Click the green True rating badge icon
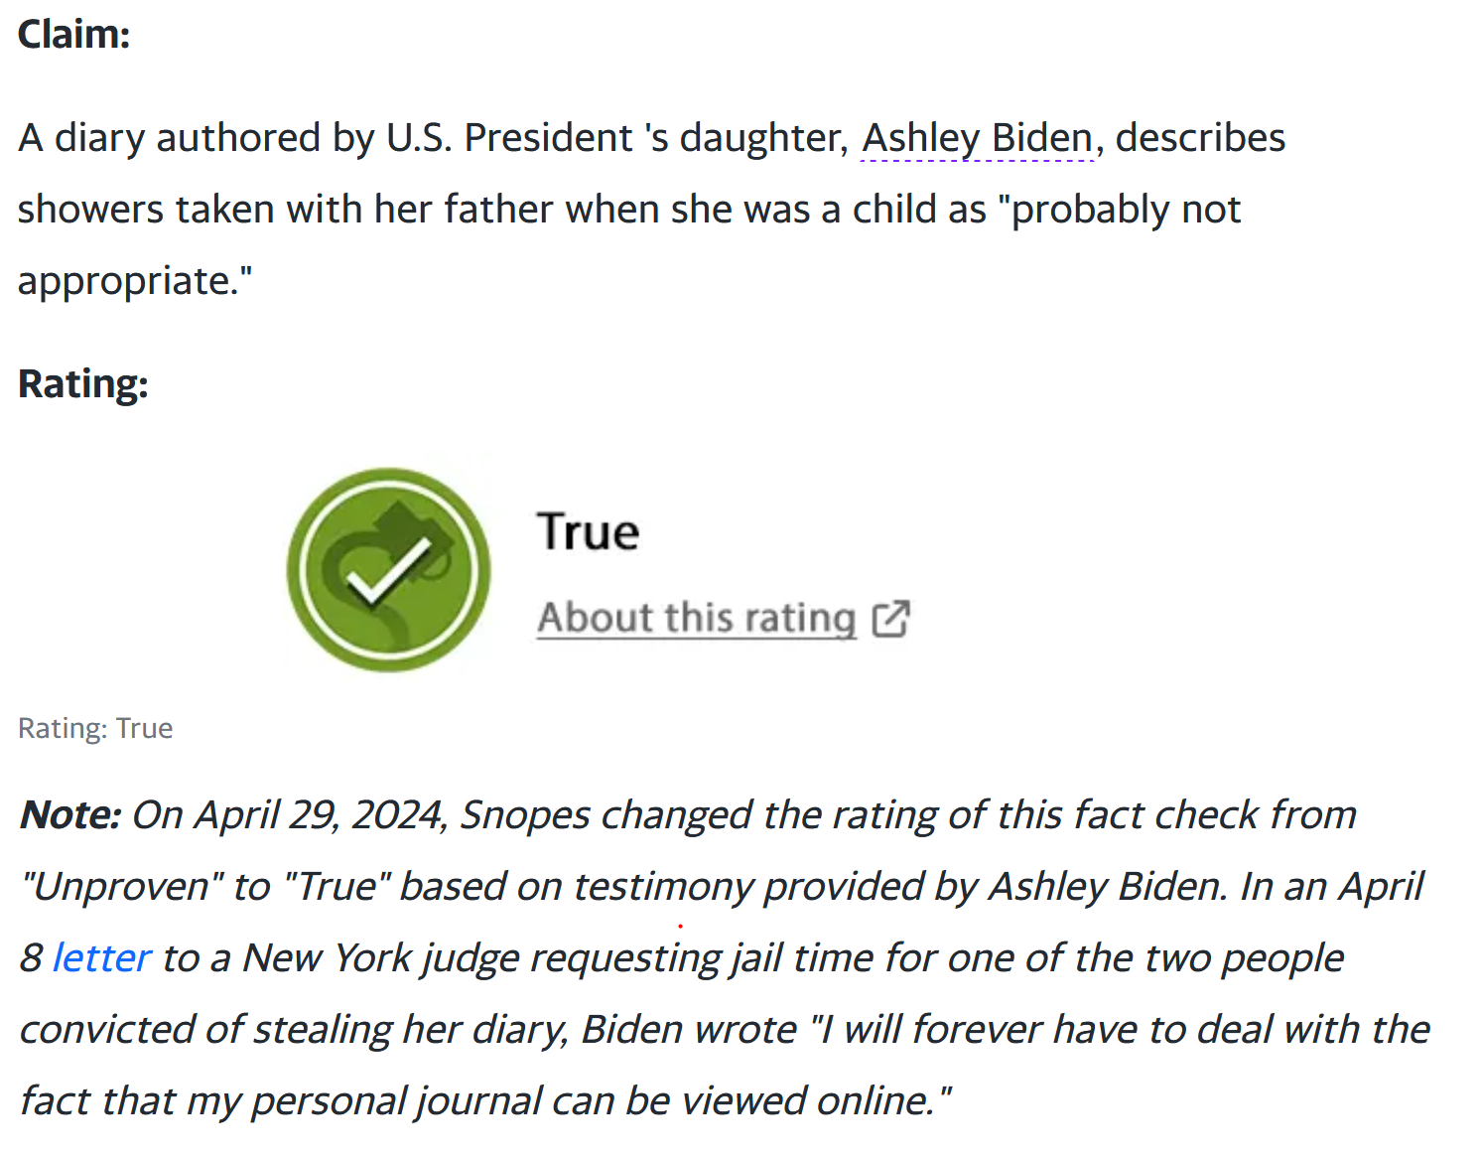The height and width of the screenshot is (1159, 1481). point(389,570)
